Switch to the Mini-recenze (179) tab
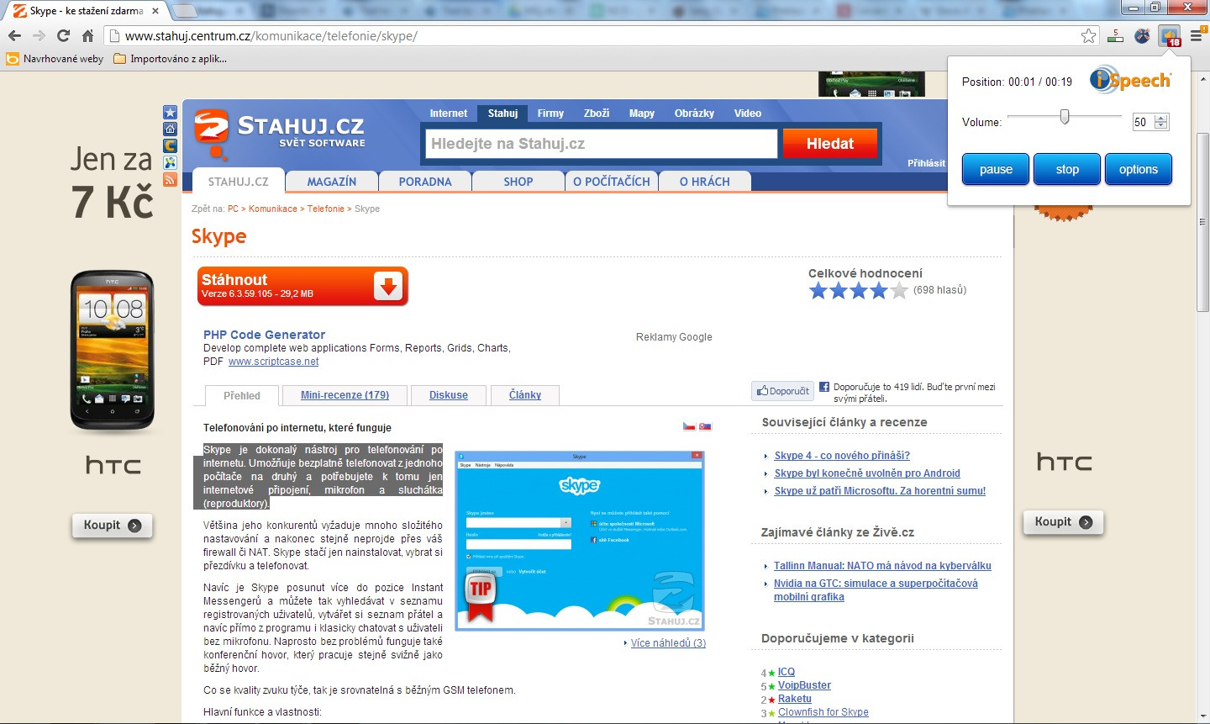Screen dimensions: 1210x724 pyautogui.click(x=345, y=395)
